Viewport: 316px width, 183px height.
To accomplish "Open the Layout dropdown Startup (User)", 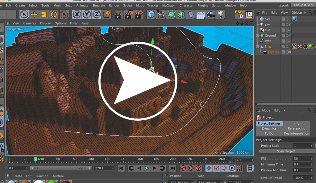I will tap(303, 5).
